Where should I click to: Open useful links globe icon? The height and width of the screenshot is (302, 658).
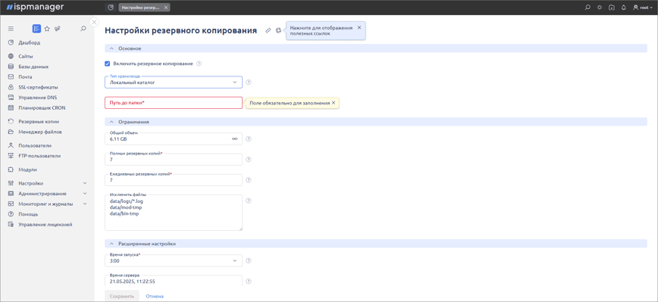[x=279, y=30]
